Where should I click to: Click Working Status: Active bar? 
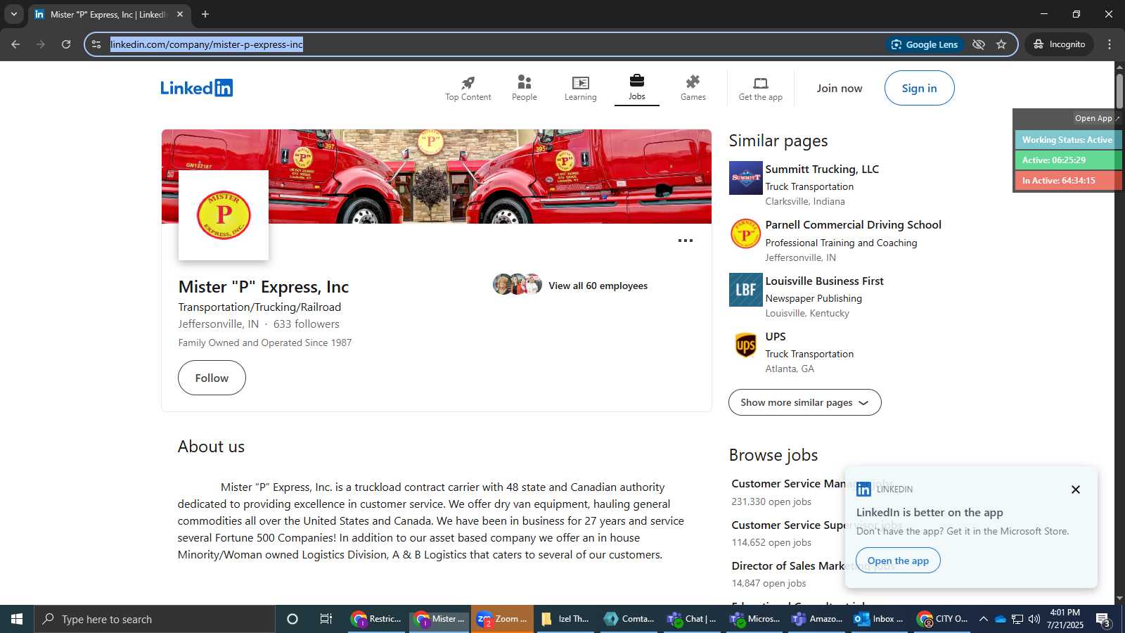1068,140
